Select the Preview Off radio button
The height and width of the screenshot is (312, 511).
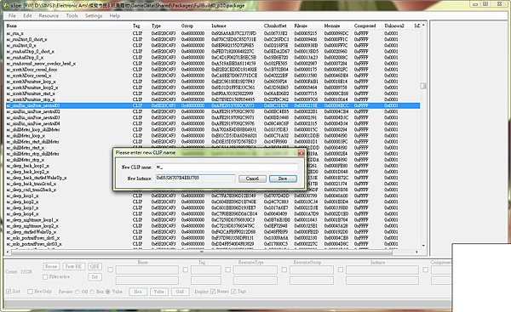[78, 292]
